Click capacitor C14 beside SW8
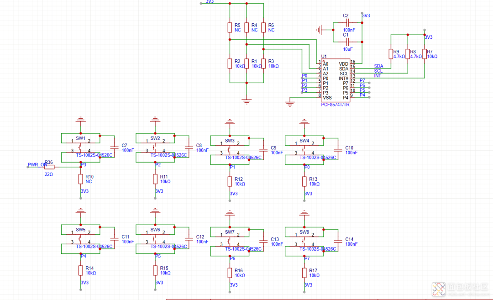 (338, 241)
